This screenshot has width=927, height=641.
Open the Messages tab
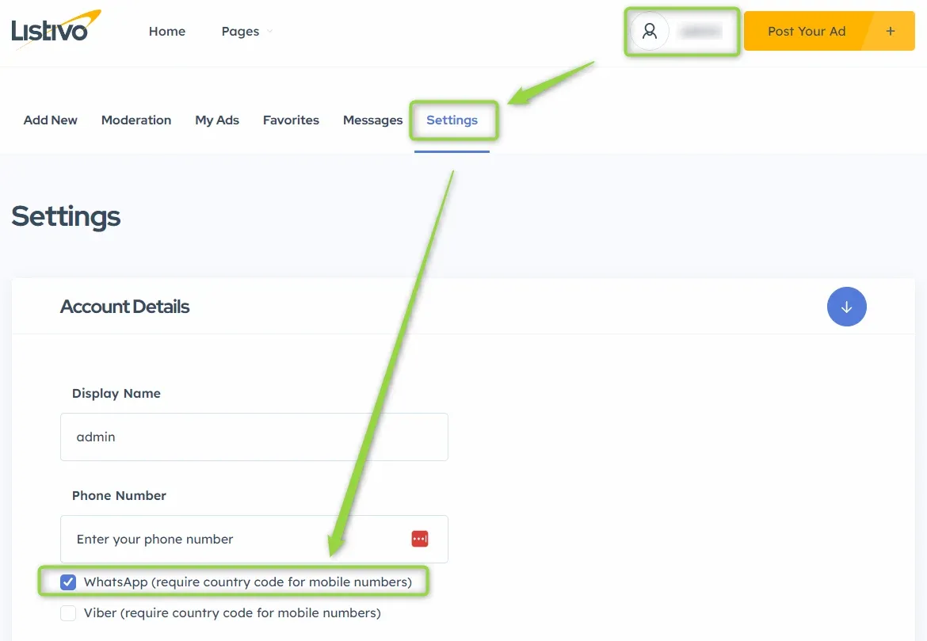coord(372,120)
